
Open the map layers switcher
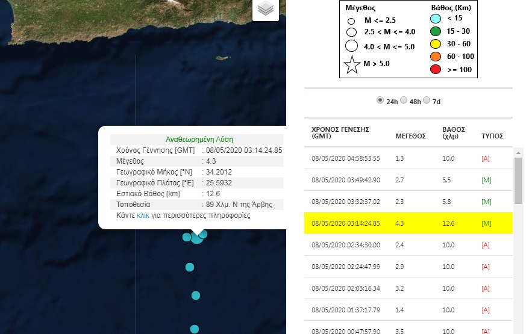266,9
